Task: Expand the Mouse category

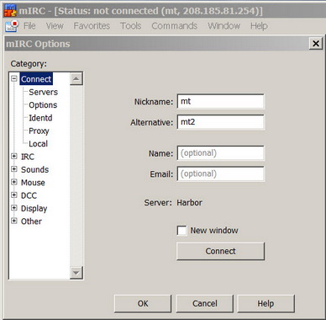Action: pos(14,182)
